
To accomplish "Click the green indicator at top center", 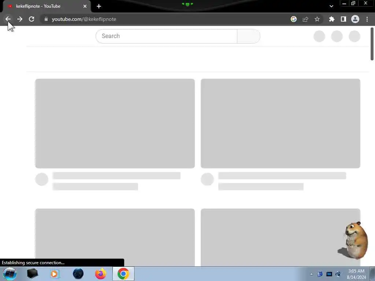I will click(187, 4).
